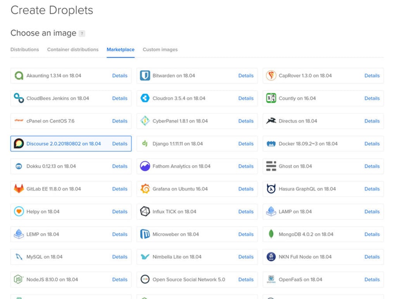Screen dimensions: 397x299
Task: Click the CloudBees Jenkins logo icon
Action: 19,98
